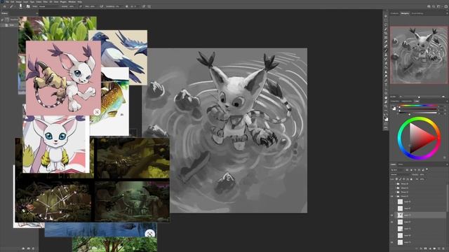This screenshot has height=252, width=449.
Task: Change the screen mode from the toolbar bottom
Action: pos(386,128)
